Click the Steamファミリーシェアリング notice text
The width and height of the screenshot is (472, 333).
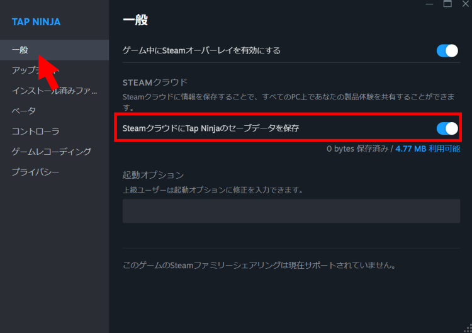[x=259, y=265]
